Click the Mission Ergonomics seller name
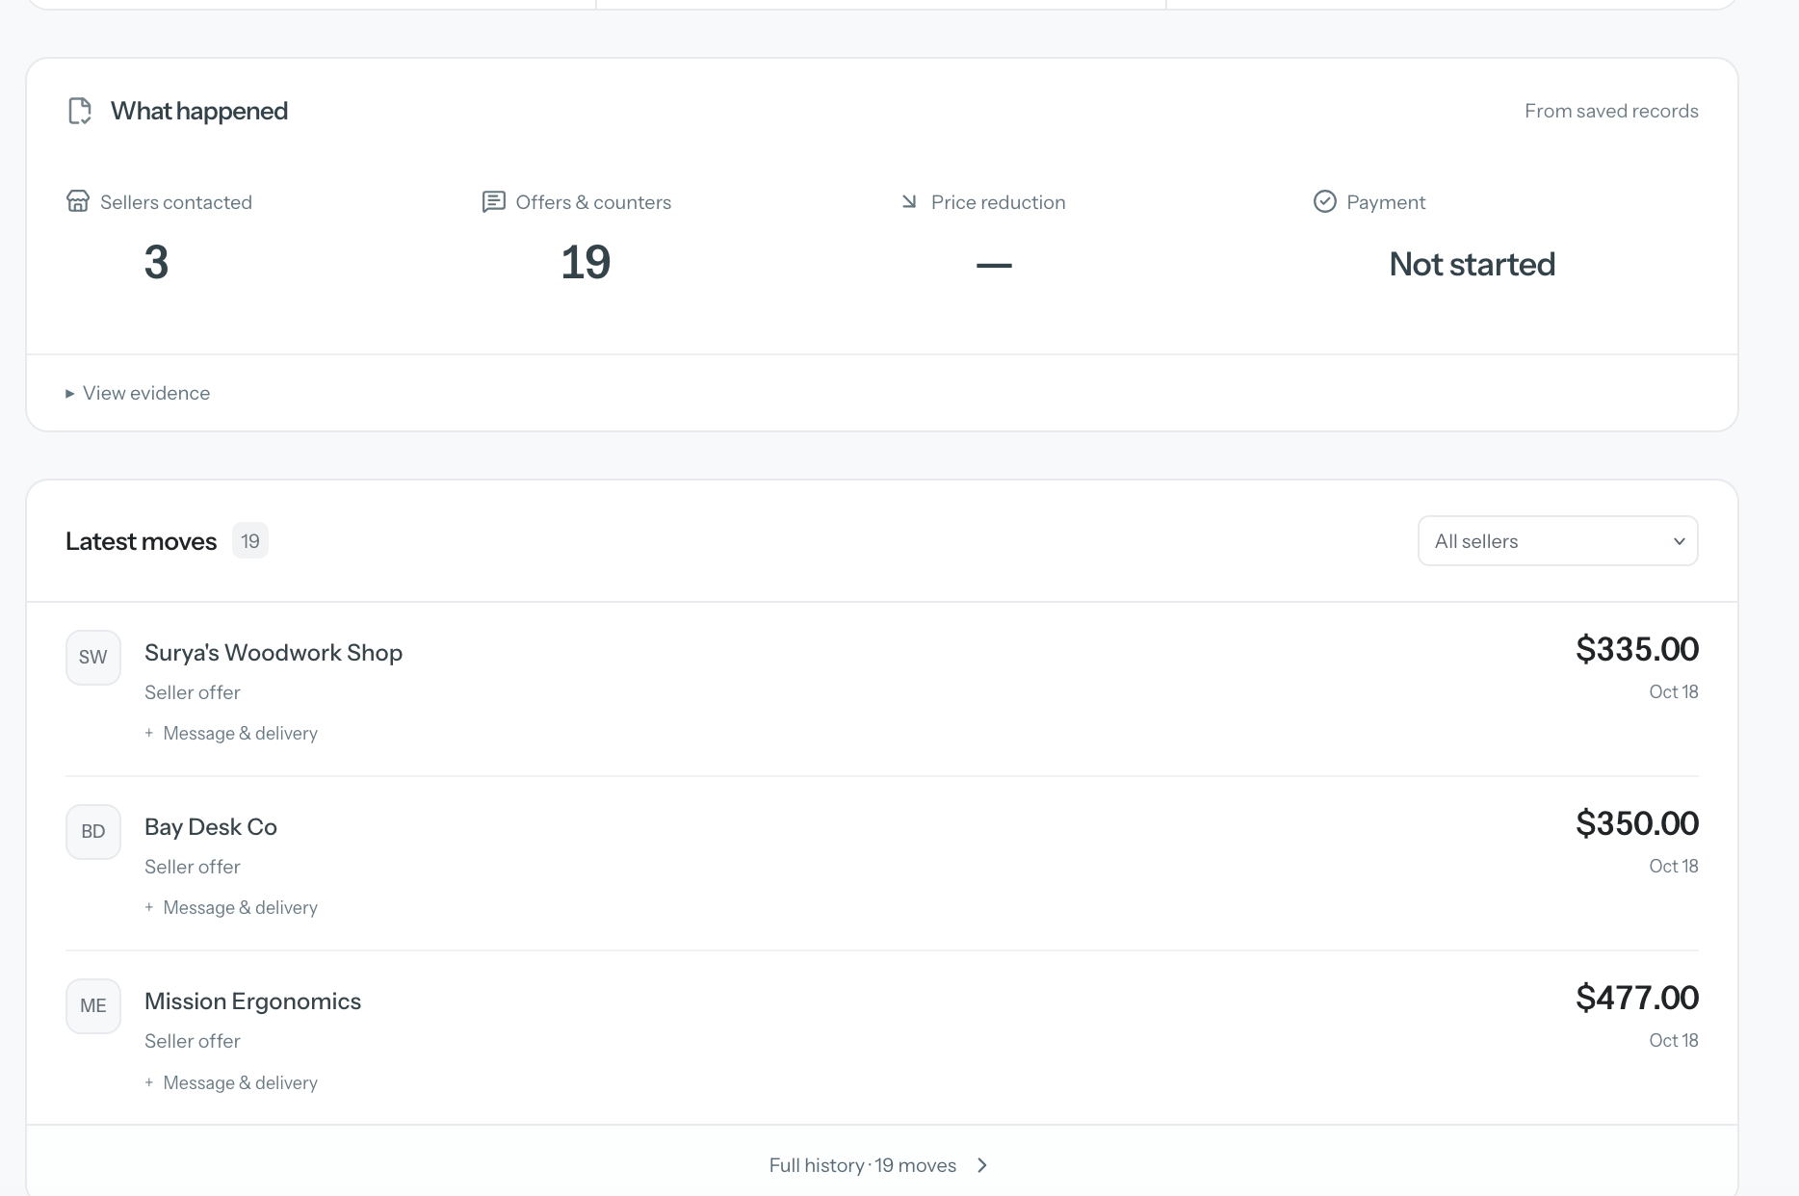 253,1001
